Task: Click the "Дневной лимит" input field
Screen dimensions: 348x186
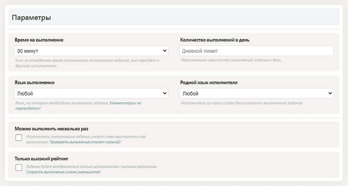Action: [256, 51]
